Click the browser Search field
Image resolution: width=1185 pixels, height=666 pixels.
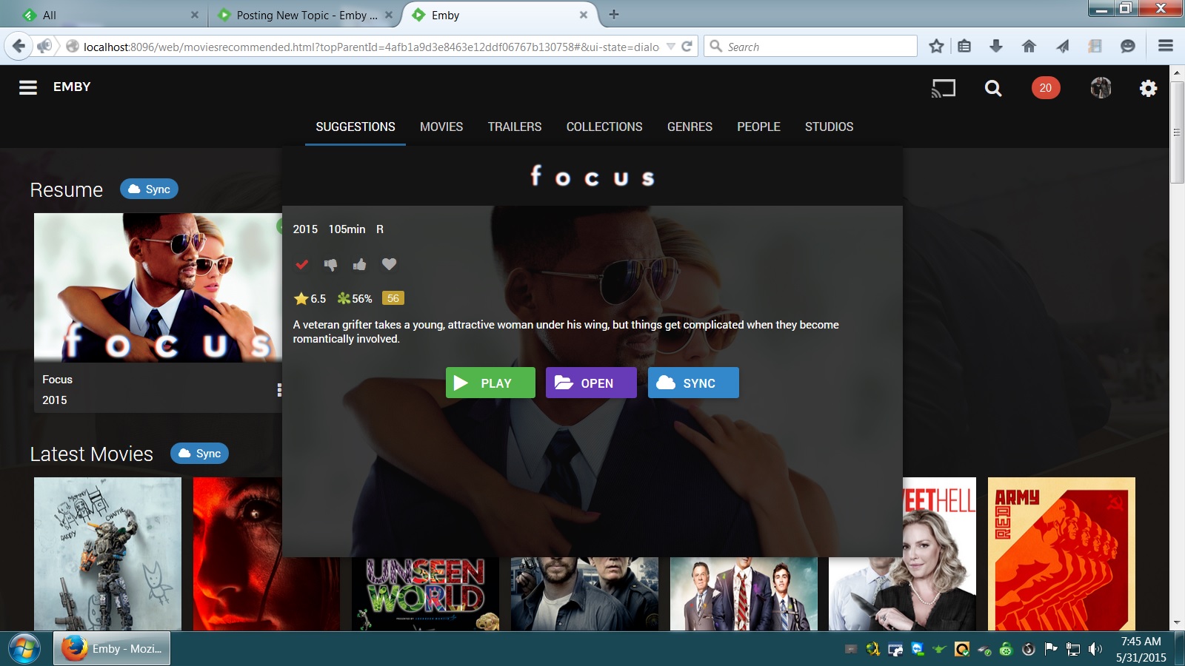point(811,47)
